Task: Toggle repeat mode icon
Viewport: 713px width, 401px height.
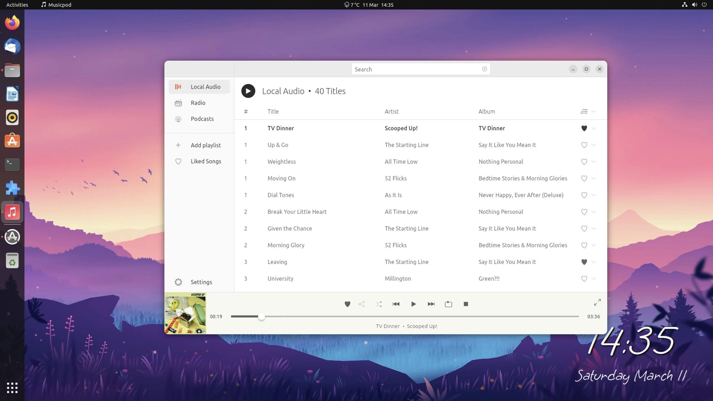Action: pos(448,304)
